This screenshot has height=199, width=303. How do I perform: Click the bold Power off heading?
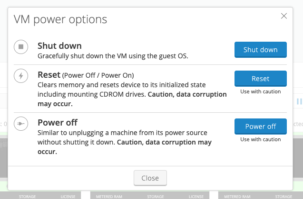(x=58, y=122)
